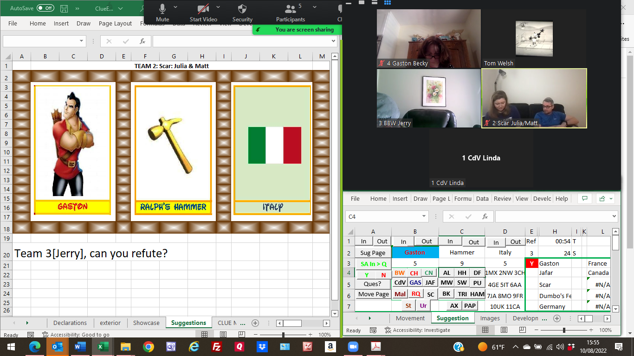Image resolution: width=634 pixels, height=356 pixels.
Task: Adjust zoom slider in left Excel
Action: (x=283, y=335)
